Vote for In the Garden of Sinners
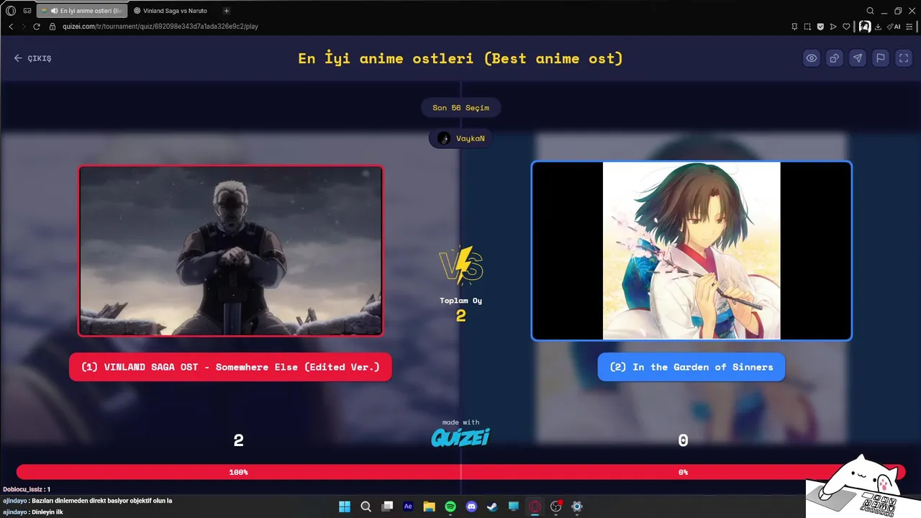This screenshot has width=921, height=518. (691, 367)
